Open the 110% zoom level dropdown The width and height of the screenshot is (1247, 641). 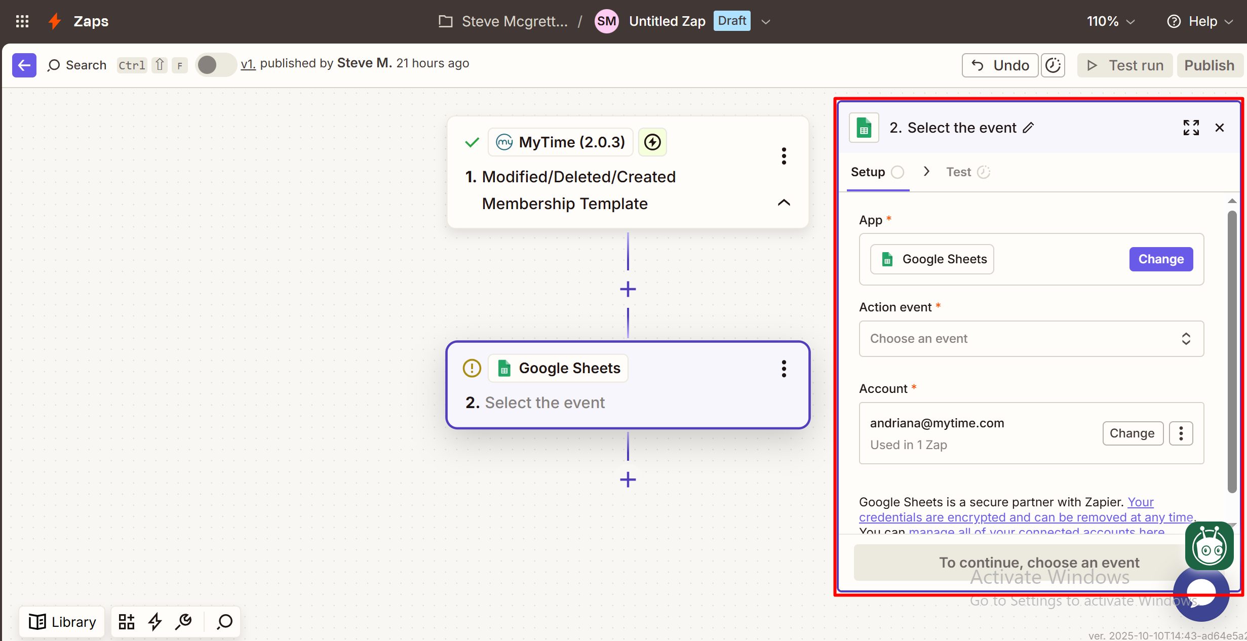(x=1110, y=21)
